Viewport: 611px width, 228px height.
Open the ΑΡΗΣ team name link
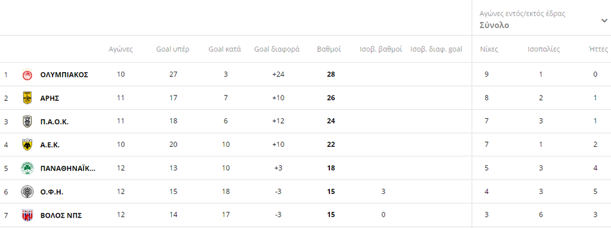(x=50, y=98)
